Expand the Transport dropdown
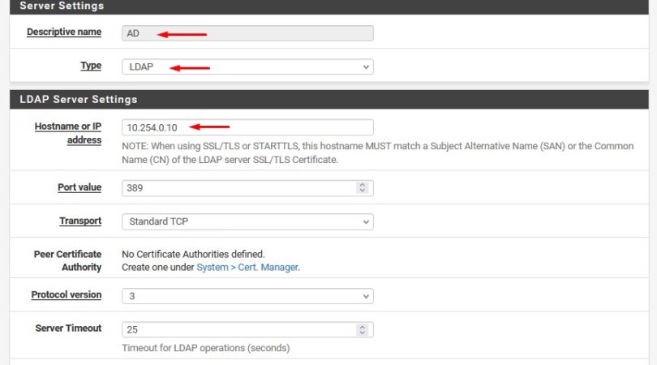The width and height of the screenshot is (657, 365). coord(247,221)
